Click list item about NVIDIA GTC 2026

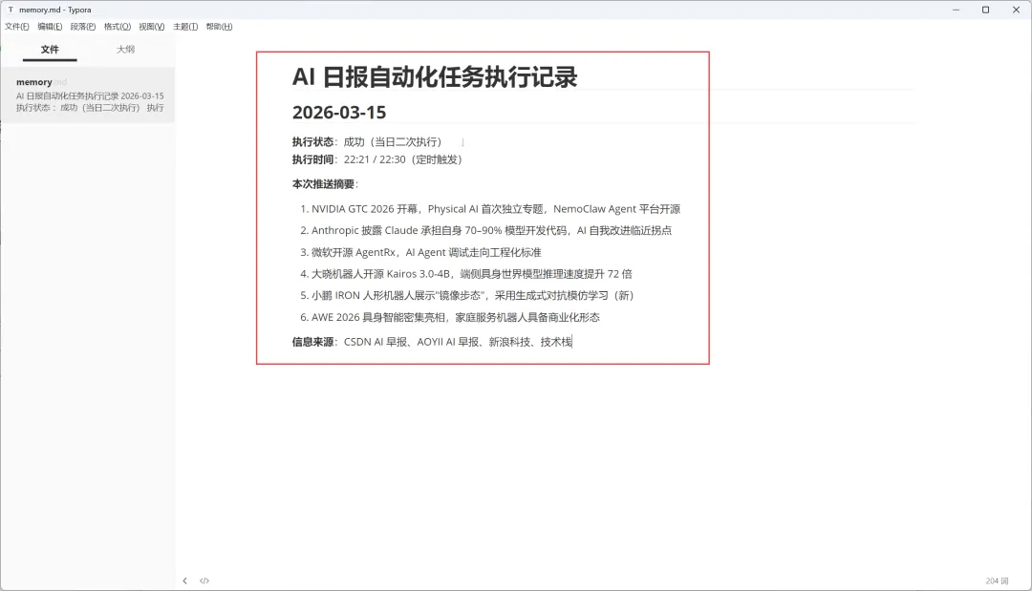490,209
